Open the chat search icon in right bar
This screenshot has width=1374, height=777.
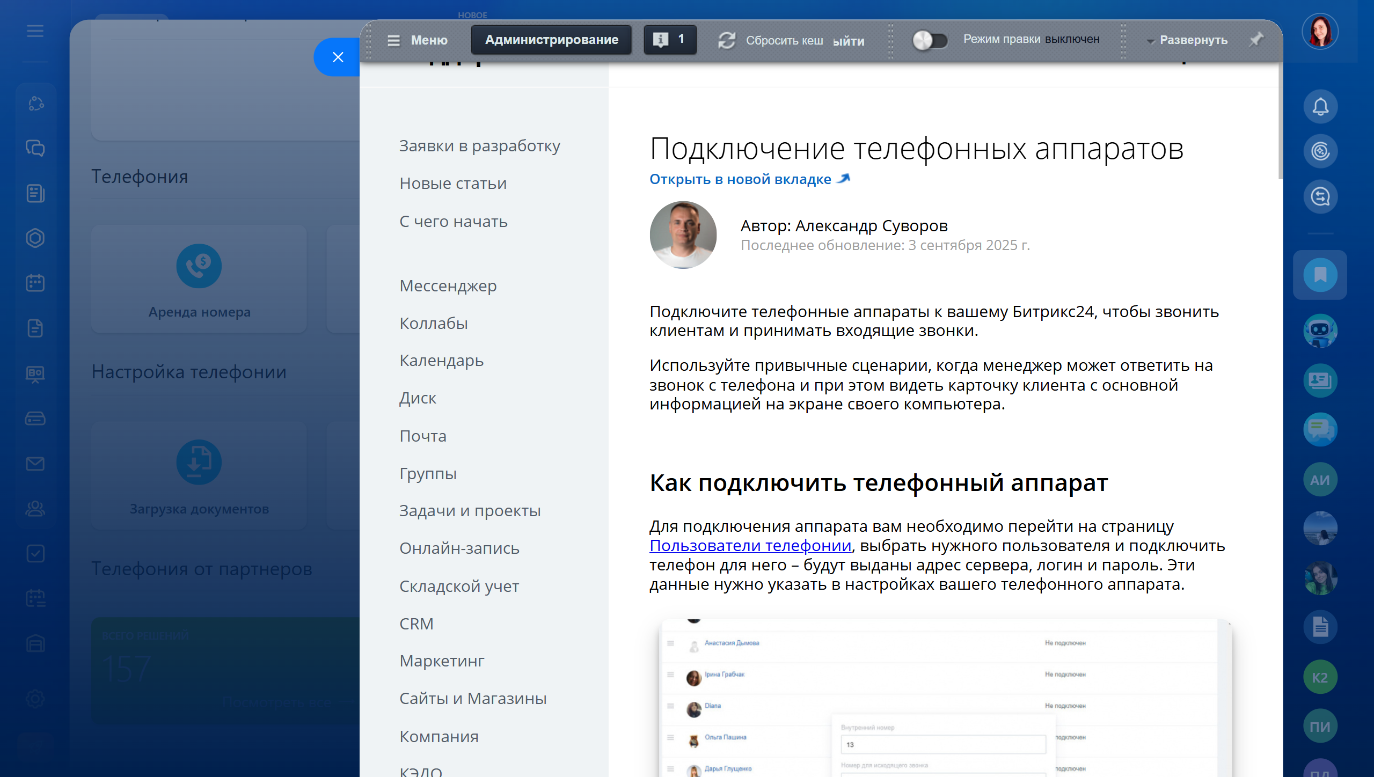click(x=1320, y=196)
